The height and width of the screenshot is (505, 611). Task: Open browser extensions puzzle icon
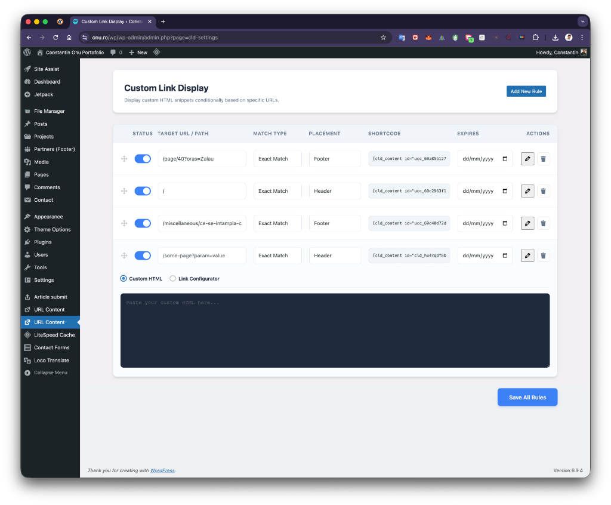pyautogui.click(x=535, y=38)
